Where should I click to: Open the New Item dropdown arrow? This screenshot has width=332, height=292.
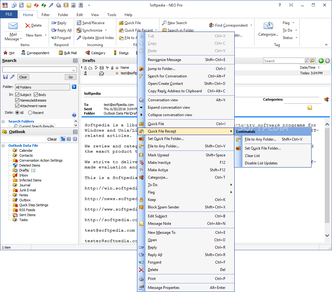click(46, 35)
